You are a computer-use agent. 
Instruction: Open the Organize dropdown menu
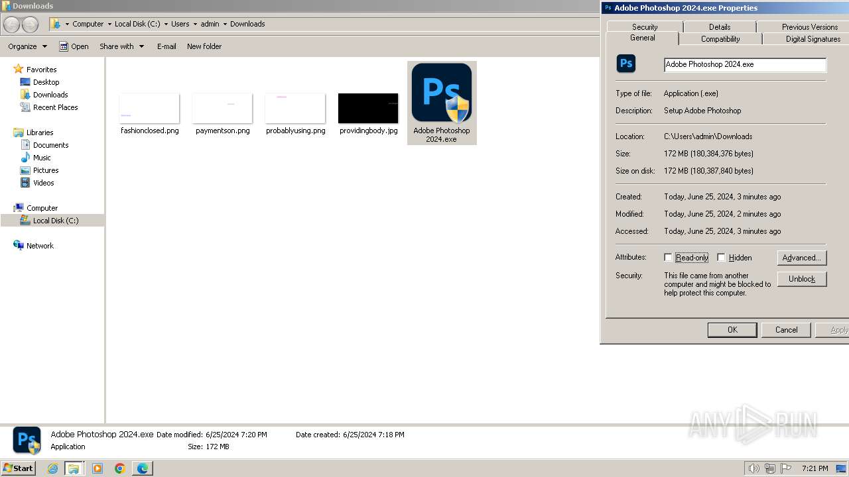click(x=27, y=46)
